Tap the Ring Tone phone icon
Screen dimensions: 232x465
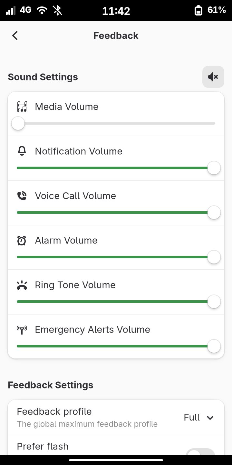click(22, 285)
